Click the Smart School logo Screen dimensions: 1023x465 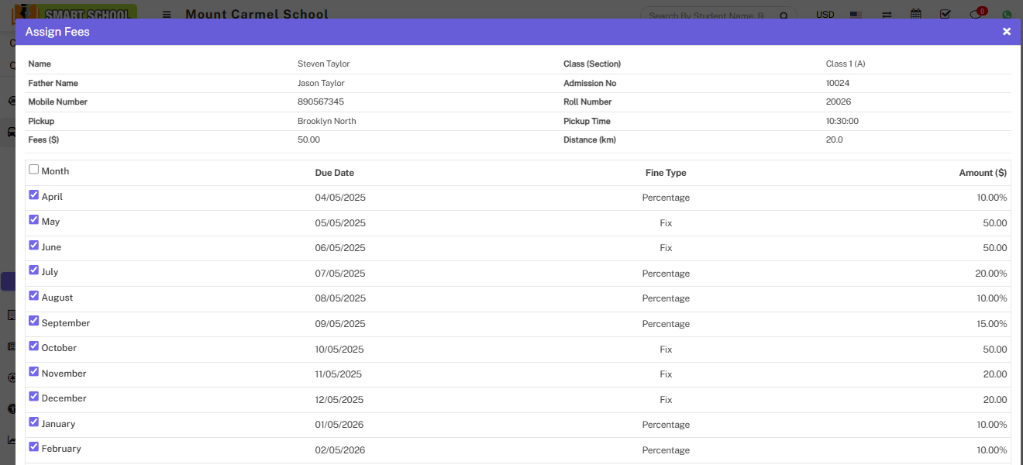pos(75,14)
